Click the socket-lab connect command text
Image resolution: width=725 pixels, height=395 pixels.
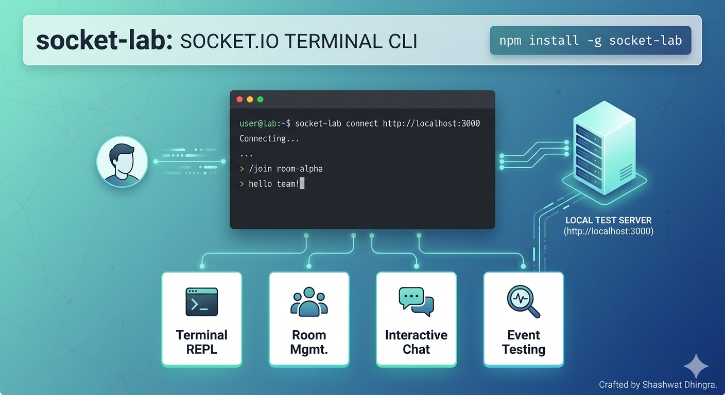337,123
